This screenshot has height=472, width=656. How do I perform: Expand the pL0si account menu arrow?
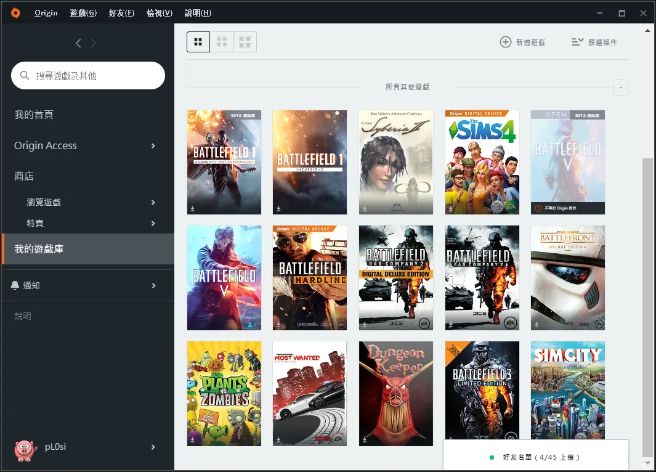pyautogui.click(x=153, y=447)
